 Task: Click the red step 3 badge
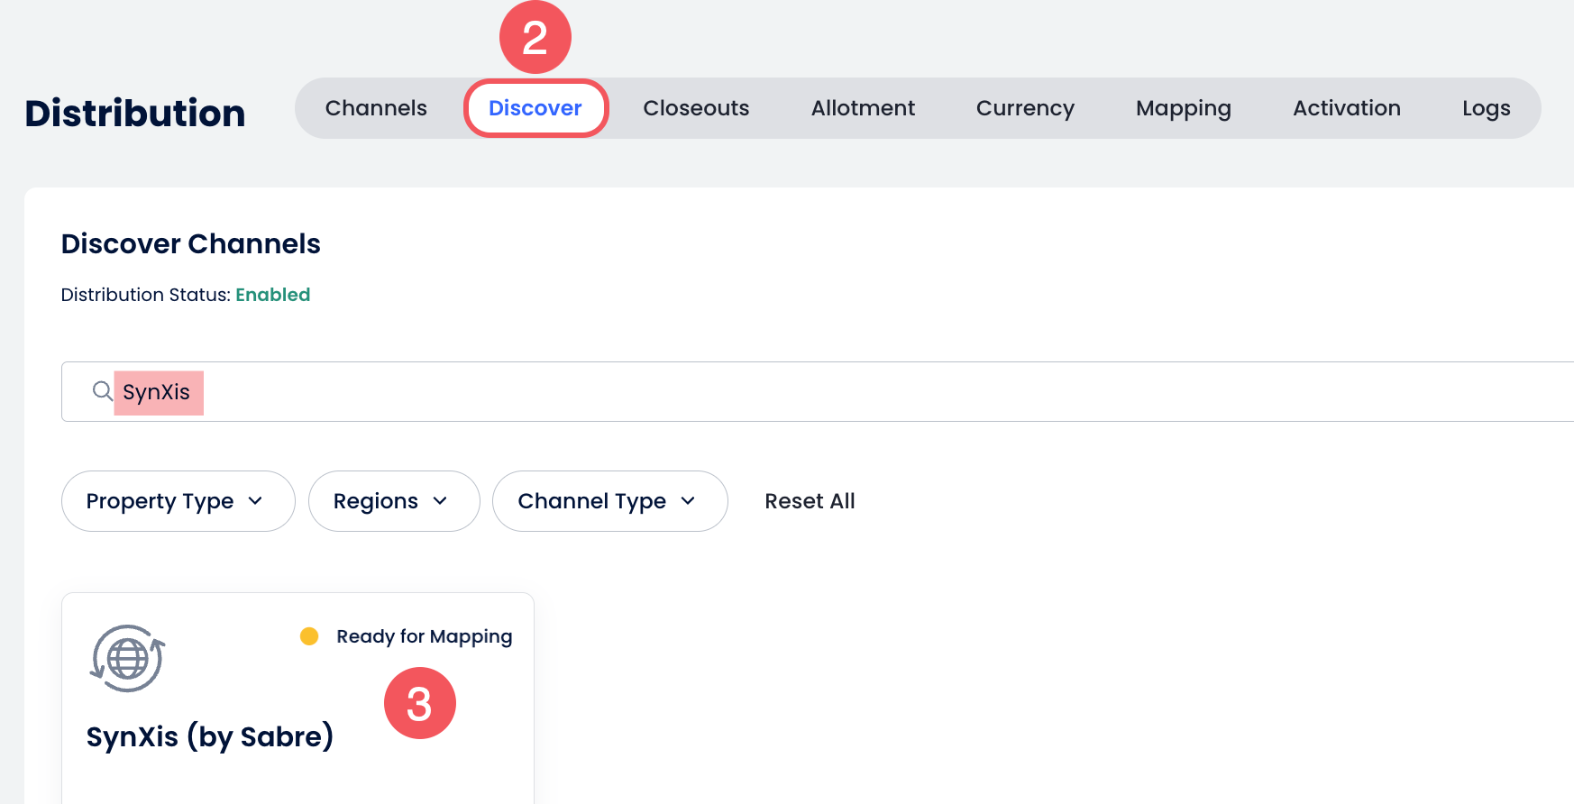tap(419, 703)
